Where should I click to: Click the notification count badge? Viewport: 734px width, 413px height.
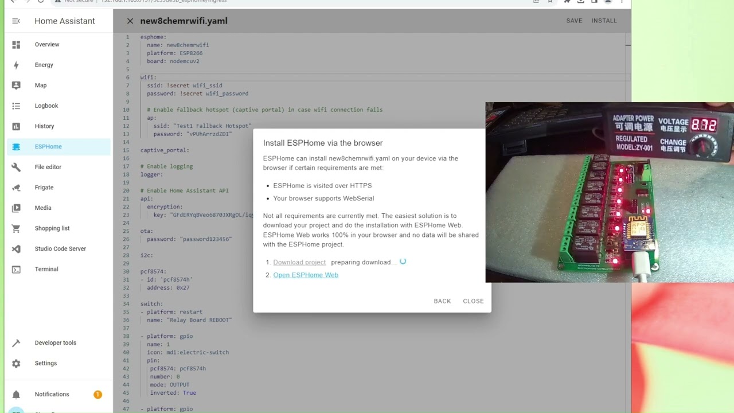(97, 395)
